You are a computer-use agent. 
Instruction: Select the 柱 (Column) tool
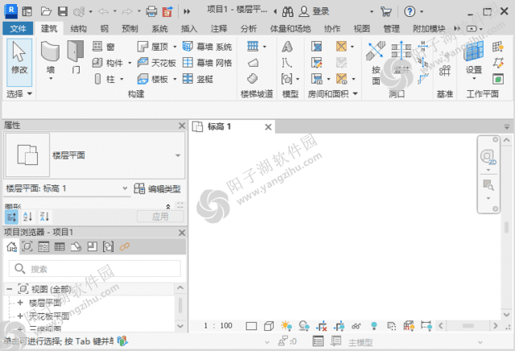105,79
